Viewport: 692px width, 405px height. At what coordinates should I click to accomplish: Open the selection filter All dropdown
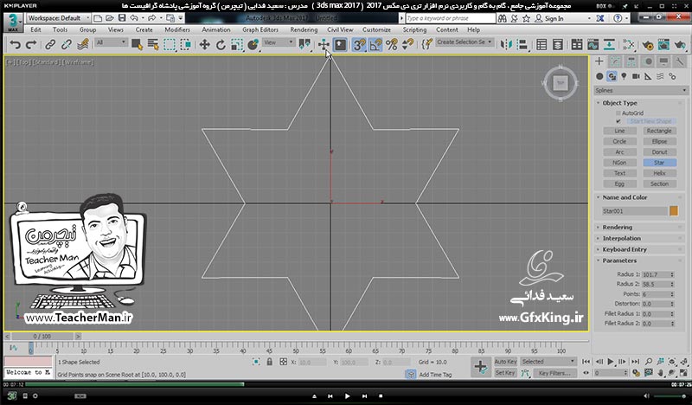[112, 42]
